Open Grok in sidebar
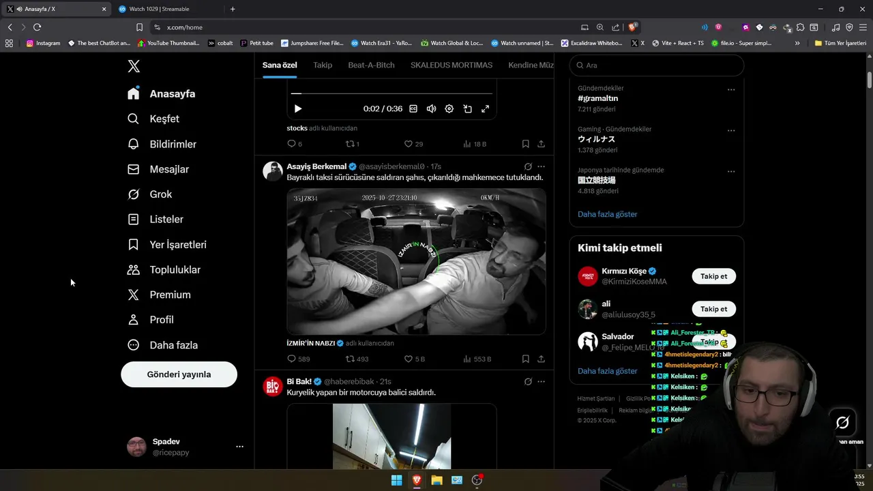The height and width of the screenshot is (491, 873). pyautogui.click(x=150, y=194)
